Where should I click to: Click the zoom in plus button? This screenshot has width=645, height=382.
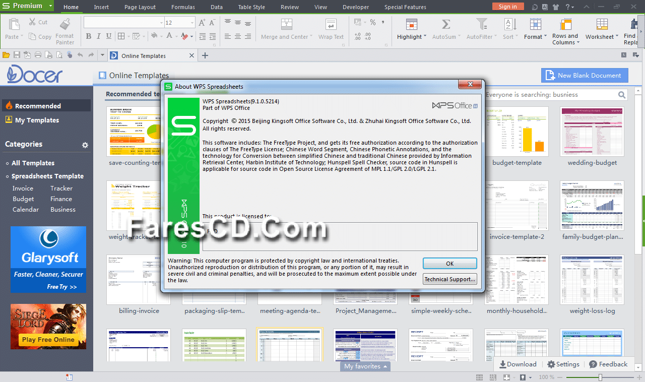[640, 377]
